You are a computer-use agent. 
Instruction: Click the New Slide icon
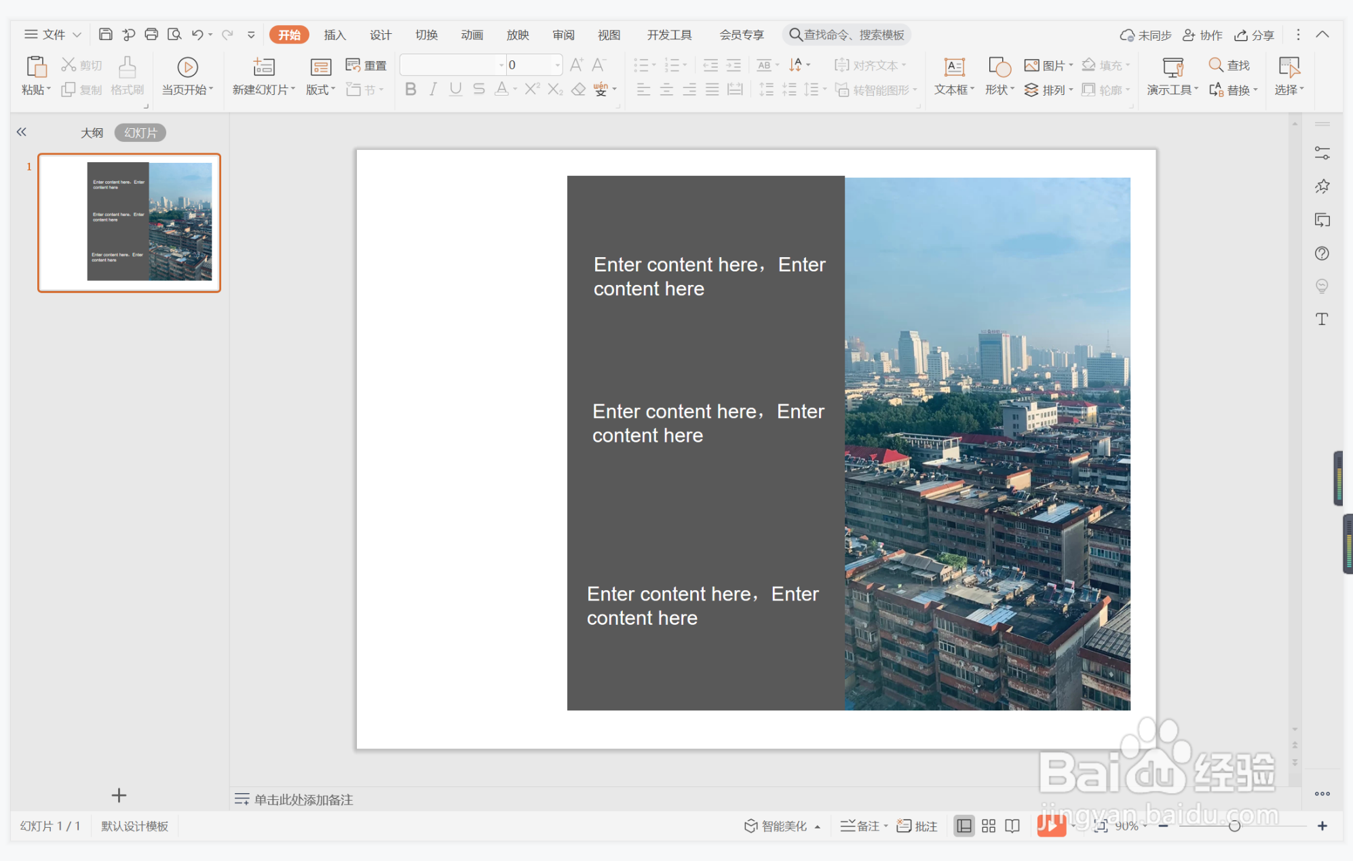(x=263, y=67)
